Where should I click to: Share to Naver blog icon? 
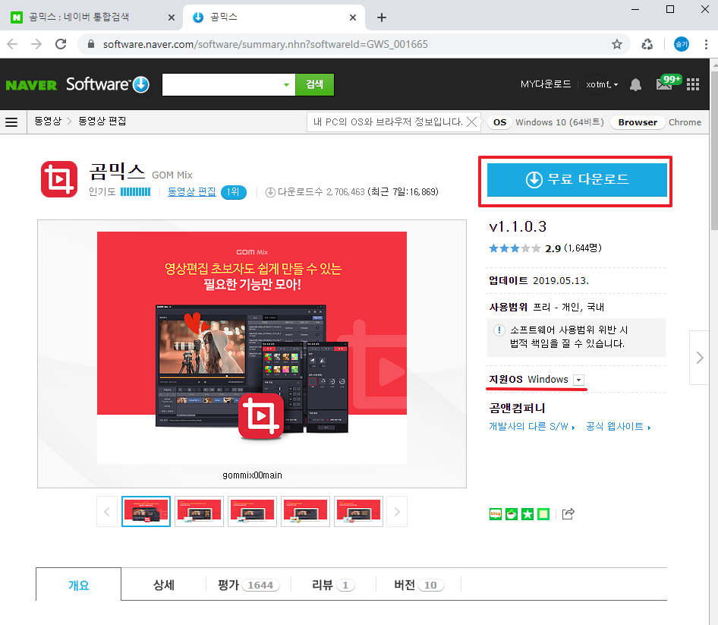pyautogui.click(x=496, y=514)
